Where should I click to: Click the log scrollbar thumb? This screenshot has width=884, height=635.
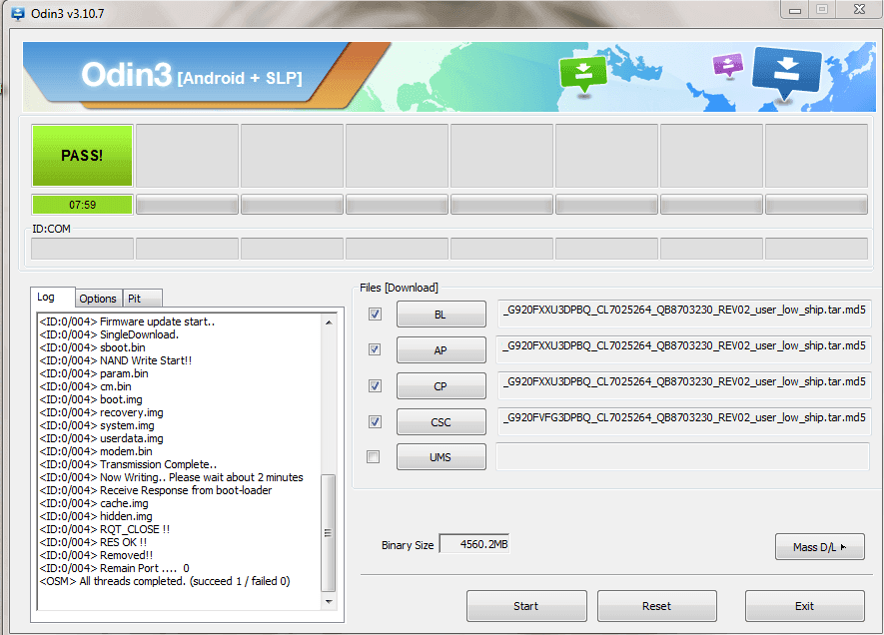tap(328, 533)
